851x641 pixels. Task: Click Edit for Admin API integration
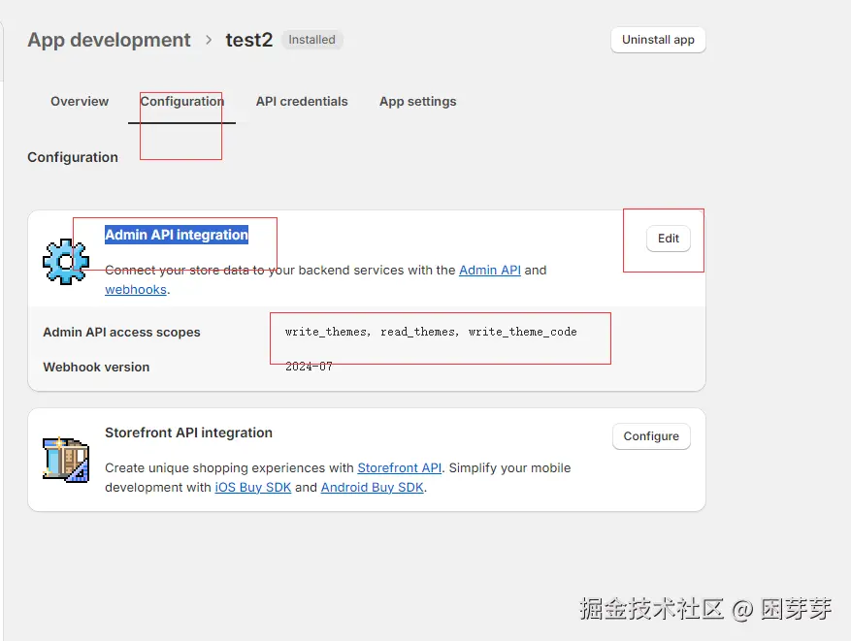tap(669, 238)
